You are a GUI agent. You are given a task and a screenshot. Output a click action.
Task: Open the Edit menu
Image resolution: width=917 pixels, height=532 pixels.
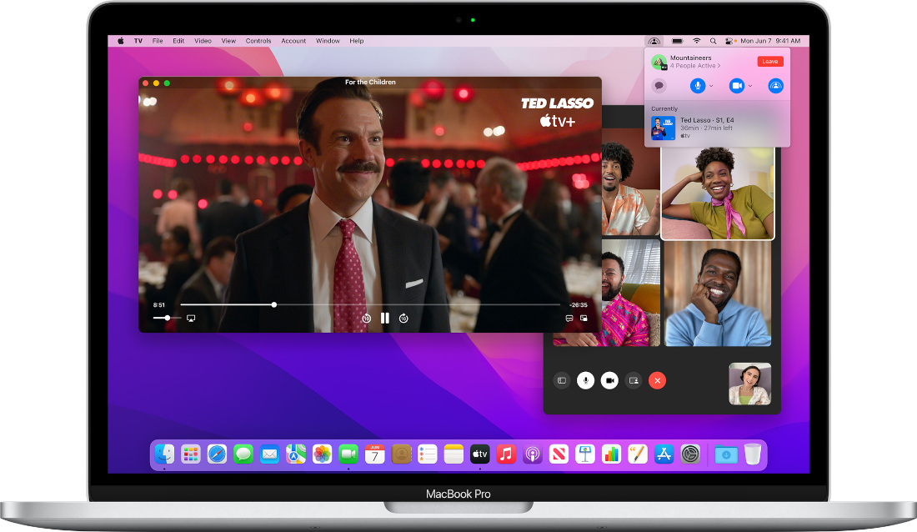pyautogui.click(x=178, y=41)
